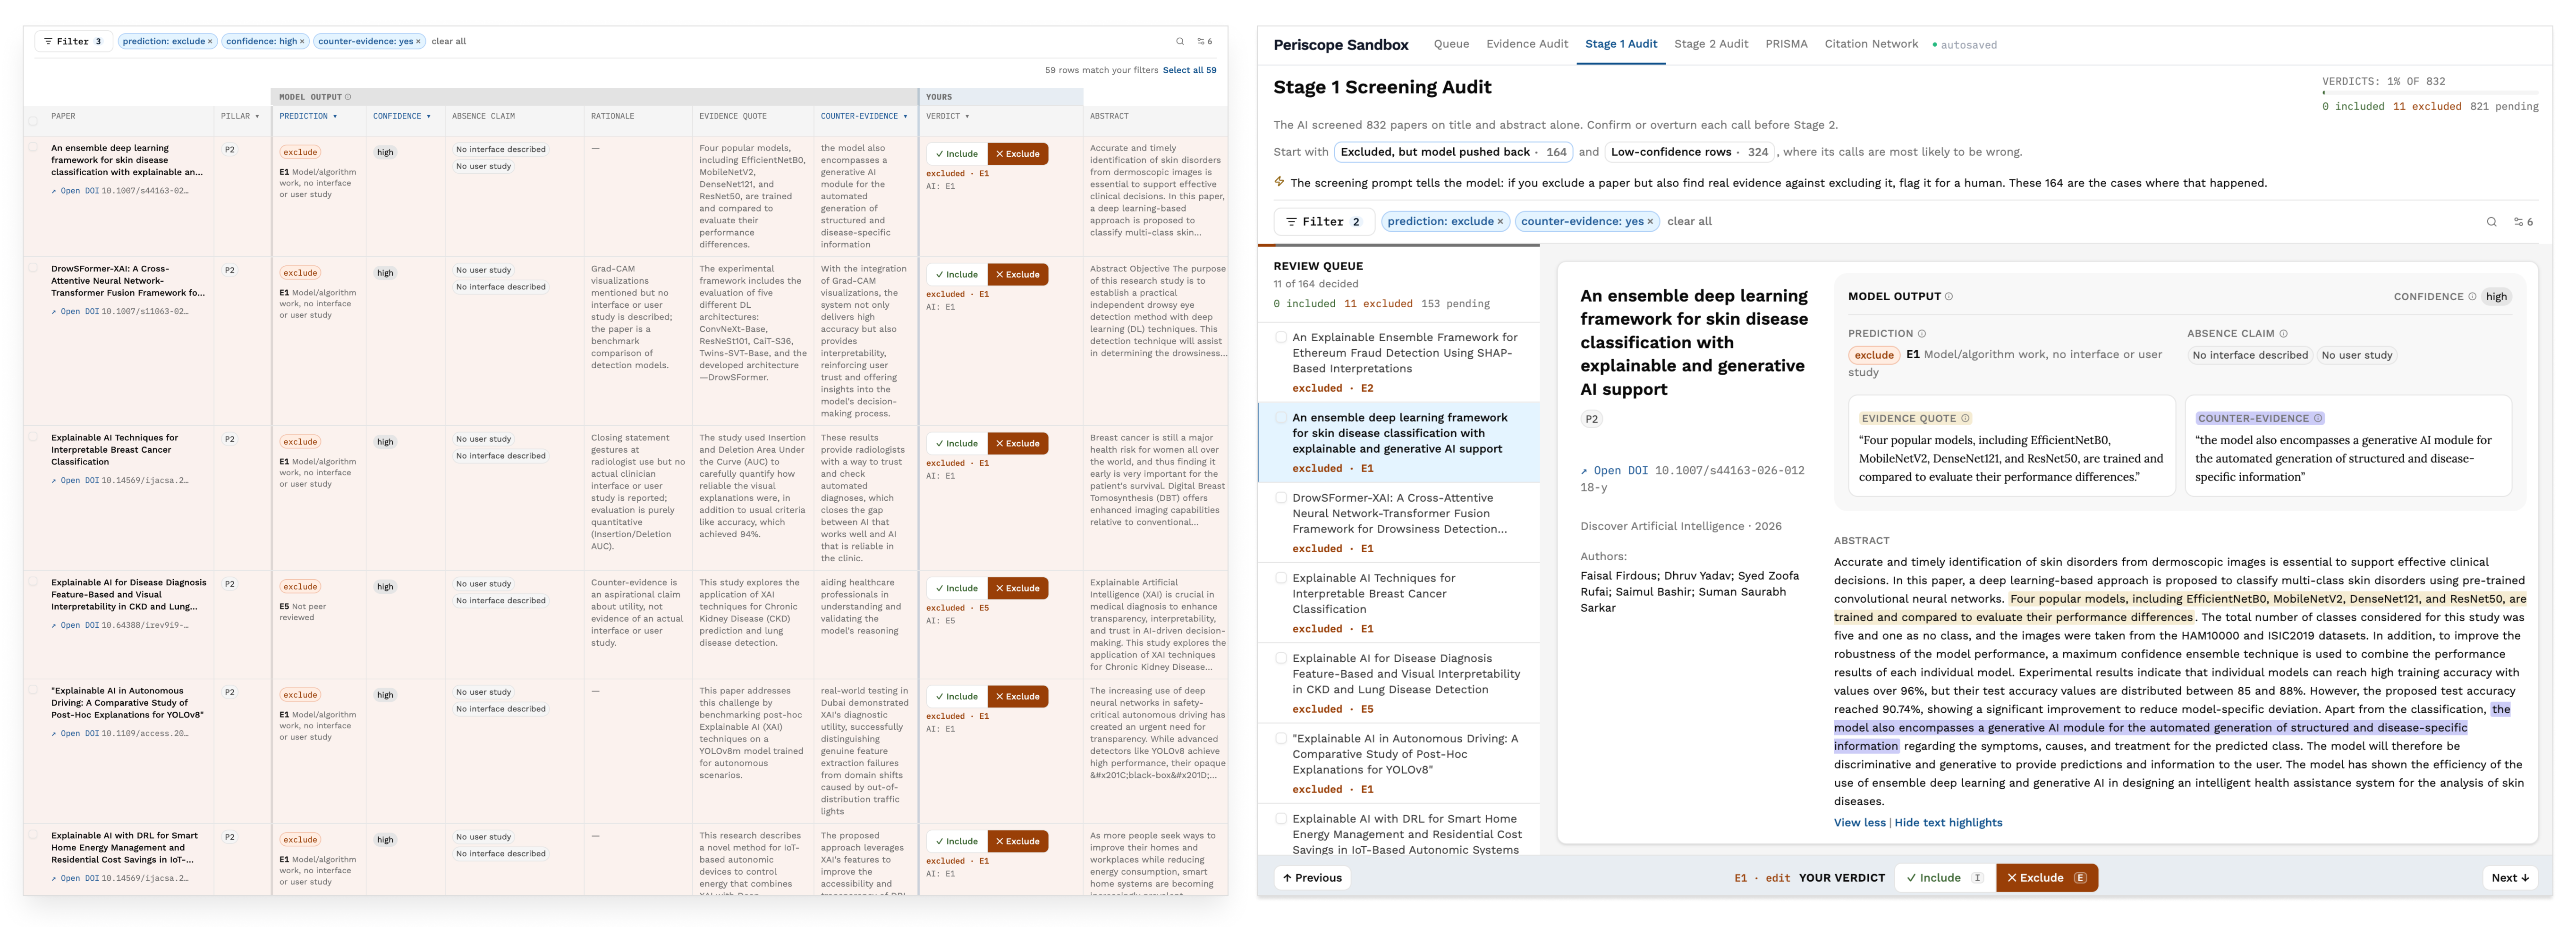Remove the 'confidence: high' filter chip
Screen dimensions: 2576x927
[302, 41]
